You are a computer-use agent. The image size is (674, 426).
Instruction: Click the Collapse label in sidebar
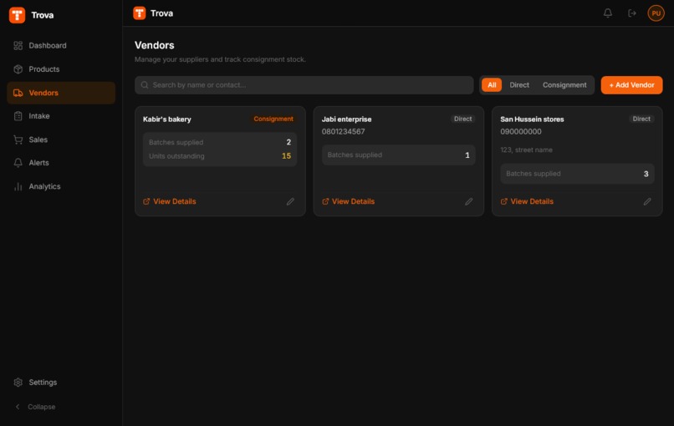coord(42,407)
